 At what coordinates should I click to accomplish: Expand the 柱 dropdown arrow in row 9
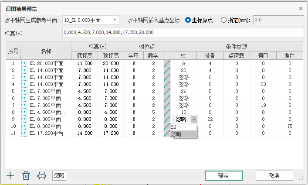194,119
